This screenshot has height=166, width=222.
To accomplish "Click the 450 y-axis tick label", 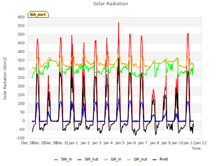I will click(21, 43).
